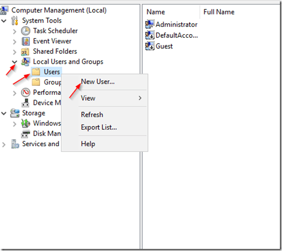Expand the Task Scheduler node
Viewport: 282px width, 251px height.
point(14,31)
